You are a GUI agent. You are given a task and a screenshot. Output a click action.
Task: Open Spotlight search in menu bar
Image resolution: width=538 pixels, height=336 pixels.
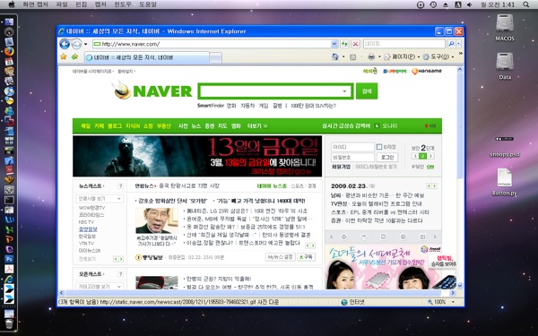click(x=525, y=4)
